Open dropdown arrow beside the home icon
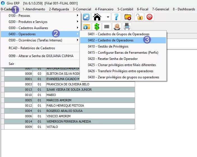This screenshot has height=157, width=197. [x=108, y=17]
